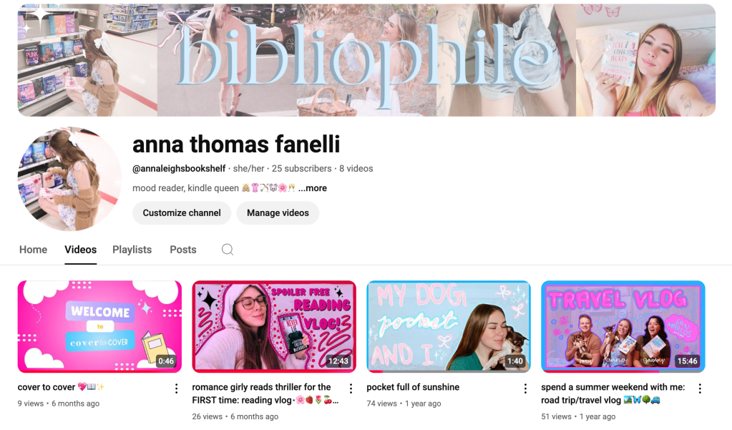
Task: Click the Customize channel button
Action: [x=182, y=213]
